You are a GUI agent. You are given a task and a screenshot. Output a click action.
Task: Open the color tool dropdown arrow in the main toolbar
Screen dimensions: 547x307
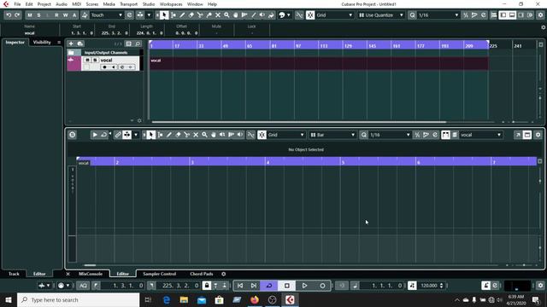pos(289,15)
